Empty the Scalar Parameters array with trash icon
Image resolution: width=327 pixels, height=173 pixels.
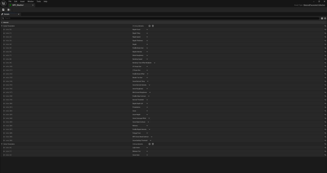click(x=153, y=26)
